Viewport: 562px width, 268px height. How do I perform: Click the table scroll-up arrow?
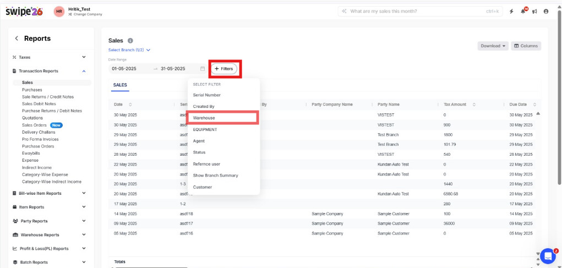538,113
